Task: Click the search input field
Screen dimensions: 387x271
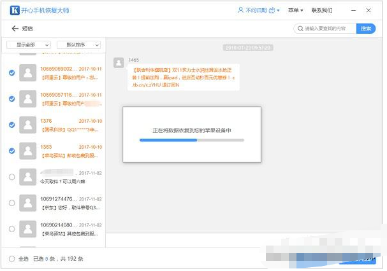Action: pos(328,29)
